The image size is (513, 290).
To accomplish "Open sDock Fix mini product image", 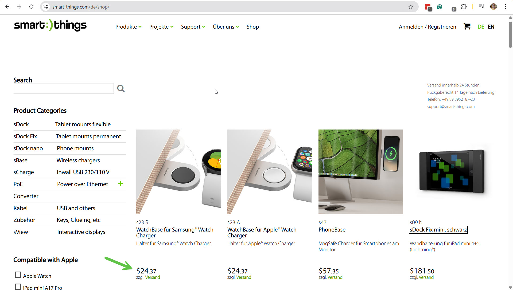I will (452, 172).
